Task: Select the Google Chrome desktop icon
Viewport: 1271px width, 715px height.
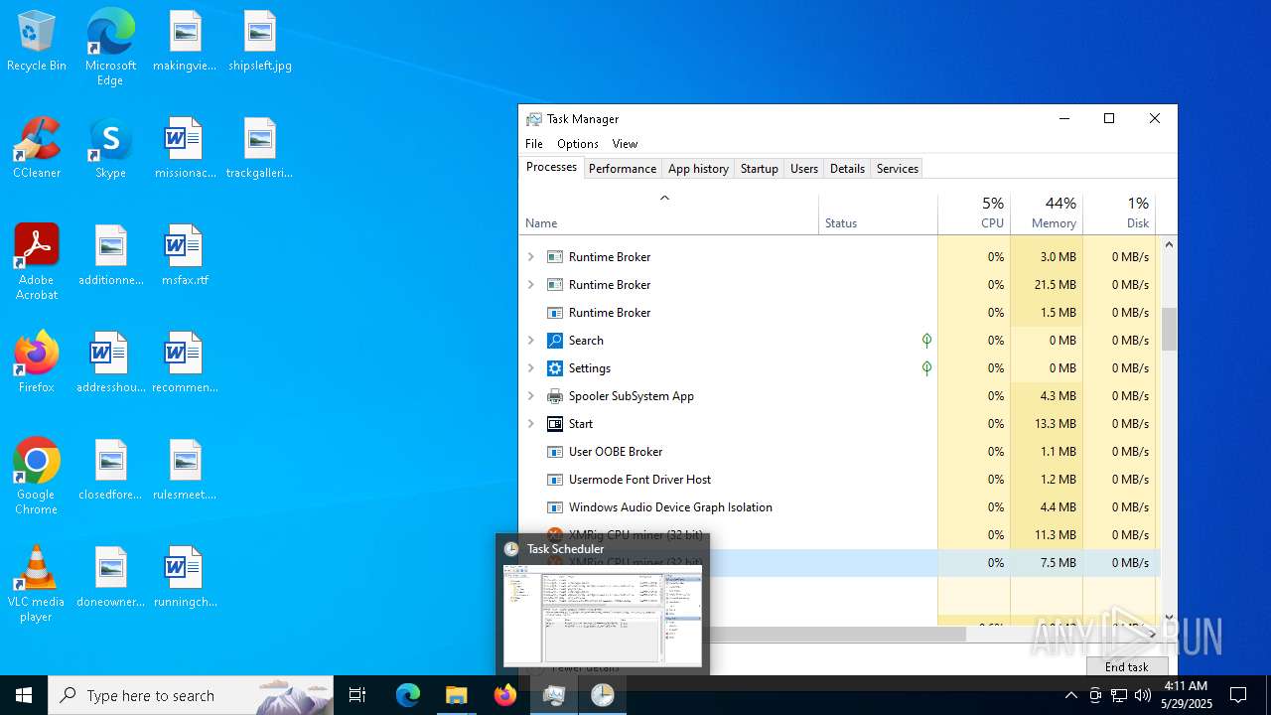Action: click(37, 477)
